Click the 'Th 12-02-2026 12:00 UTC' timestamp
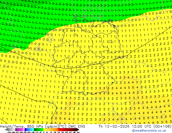The image size is (172, 133). click(125, 126)
